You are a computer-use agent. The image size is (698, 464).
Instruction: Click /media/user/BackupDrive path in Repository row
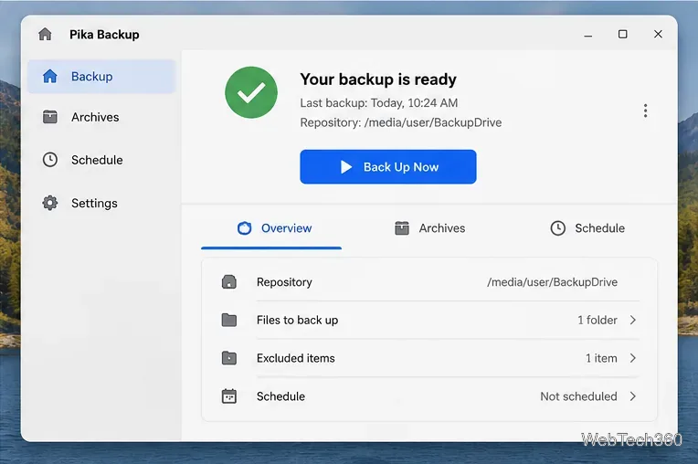coord(553,282)
